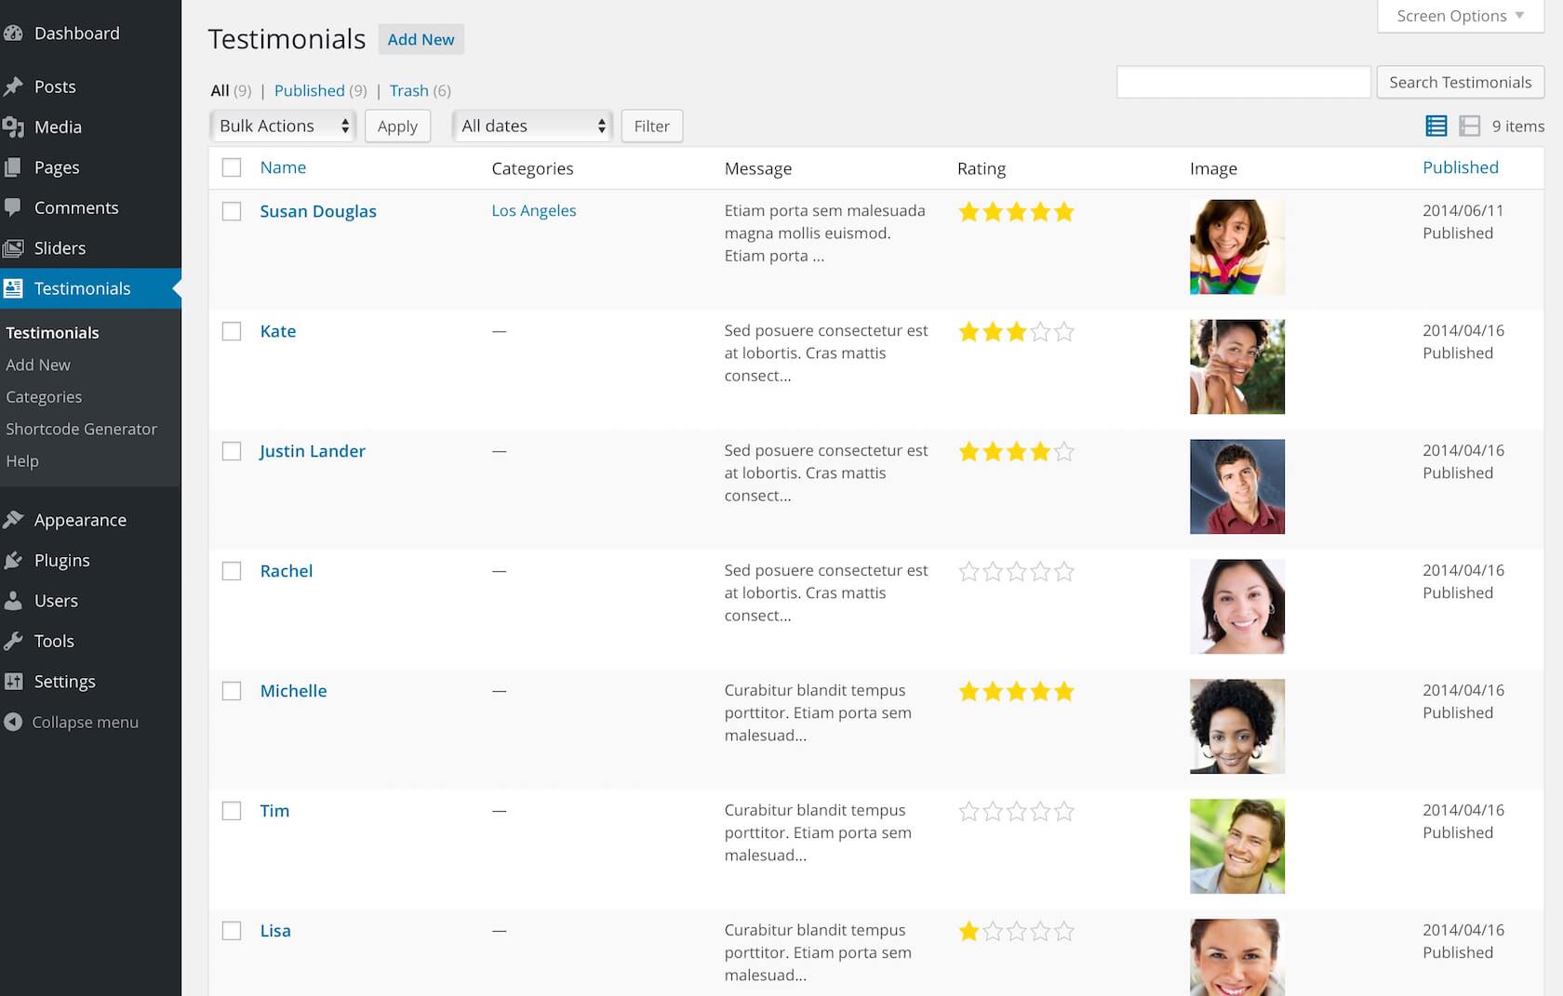Open the Los Angeles category link
1563x996 pixels.
[534, 211]
